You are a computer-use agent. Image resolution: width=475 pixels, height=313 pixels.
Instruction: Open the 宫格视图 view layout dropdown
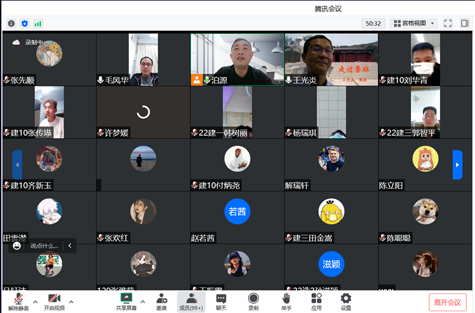(415, 24)
